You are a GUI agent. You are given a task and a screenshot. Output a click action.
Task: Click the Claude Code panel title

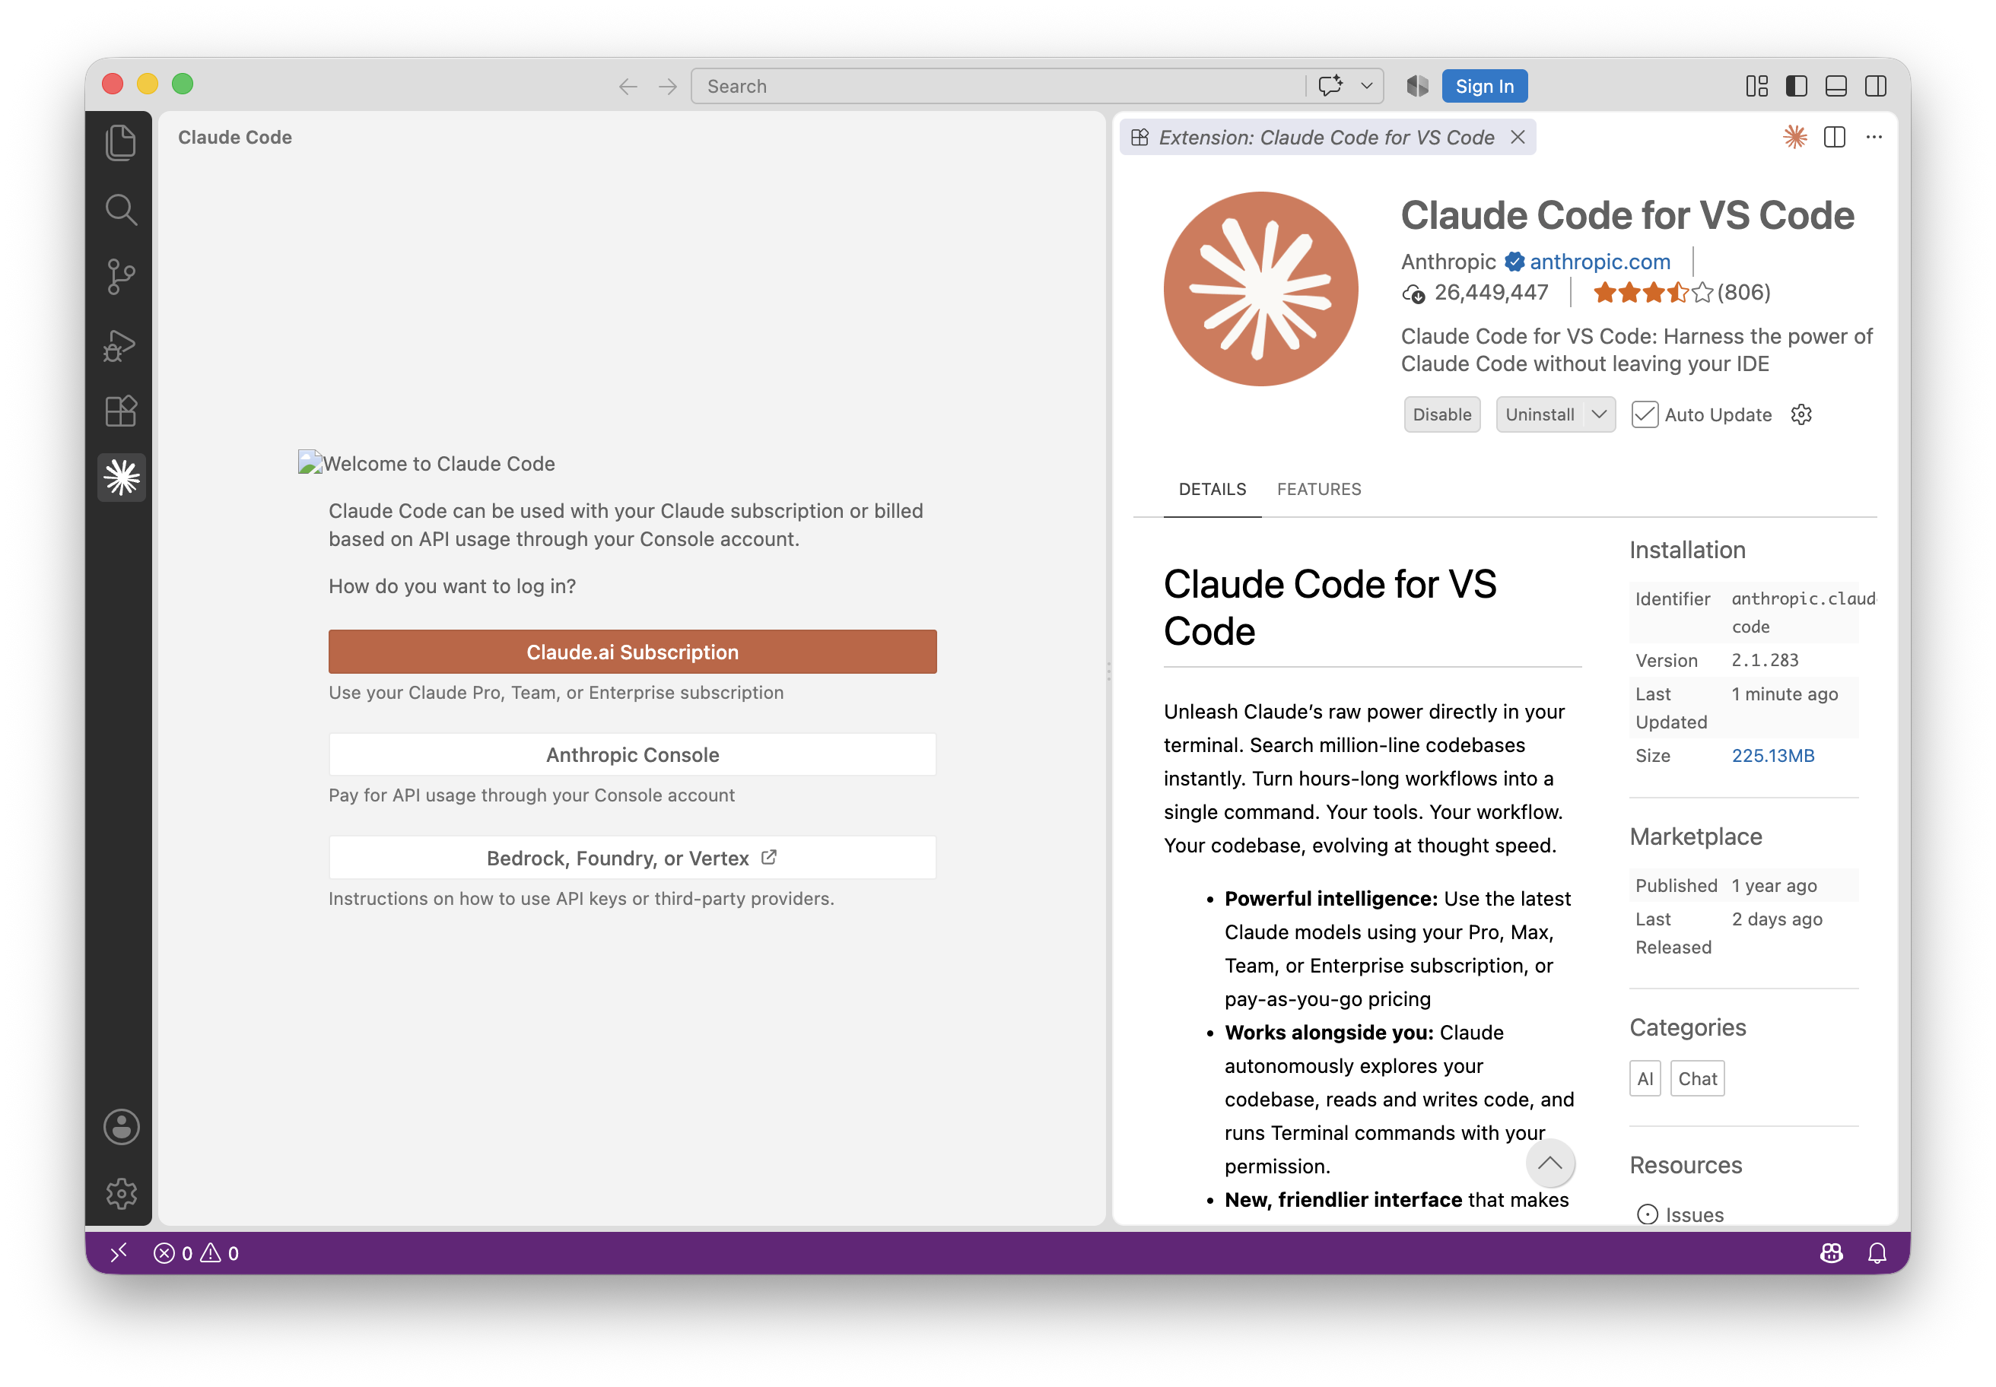235,138
